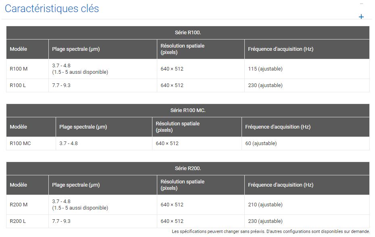Click the specifications disclaimer text at the bottom

[271, 232]
